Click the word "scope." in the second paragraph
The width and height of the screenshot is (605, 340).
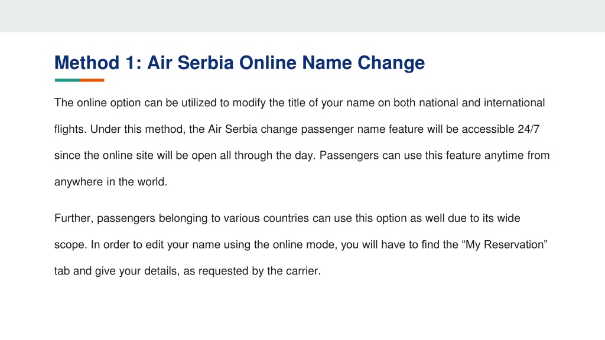click(71, 245)
